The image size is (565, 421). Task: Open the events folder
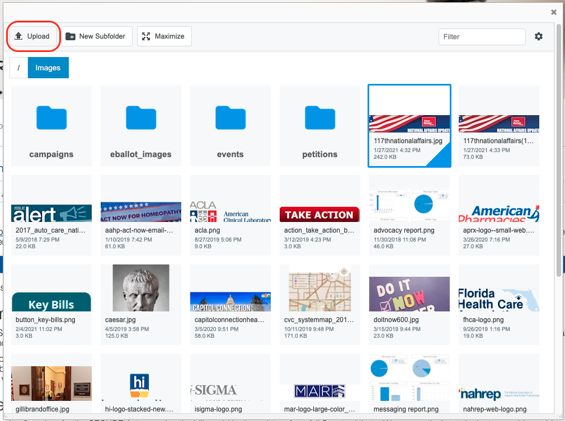click(230, 126)
